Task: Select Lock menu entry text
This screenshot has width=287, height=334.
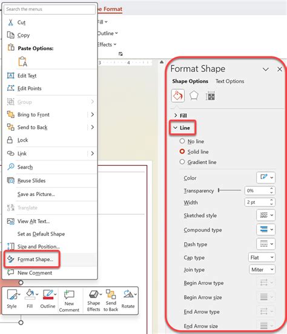Action: (x=22, y=140)
